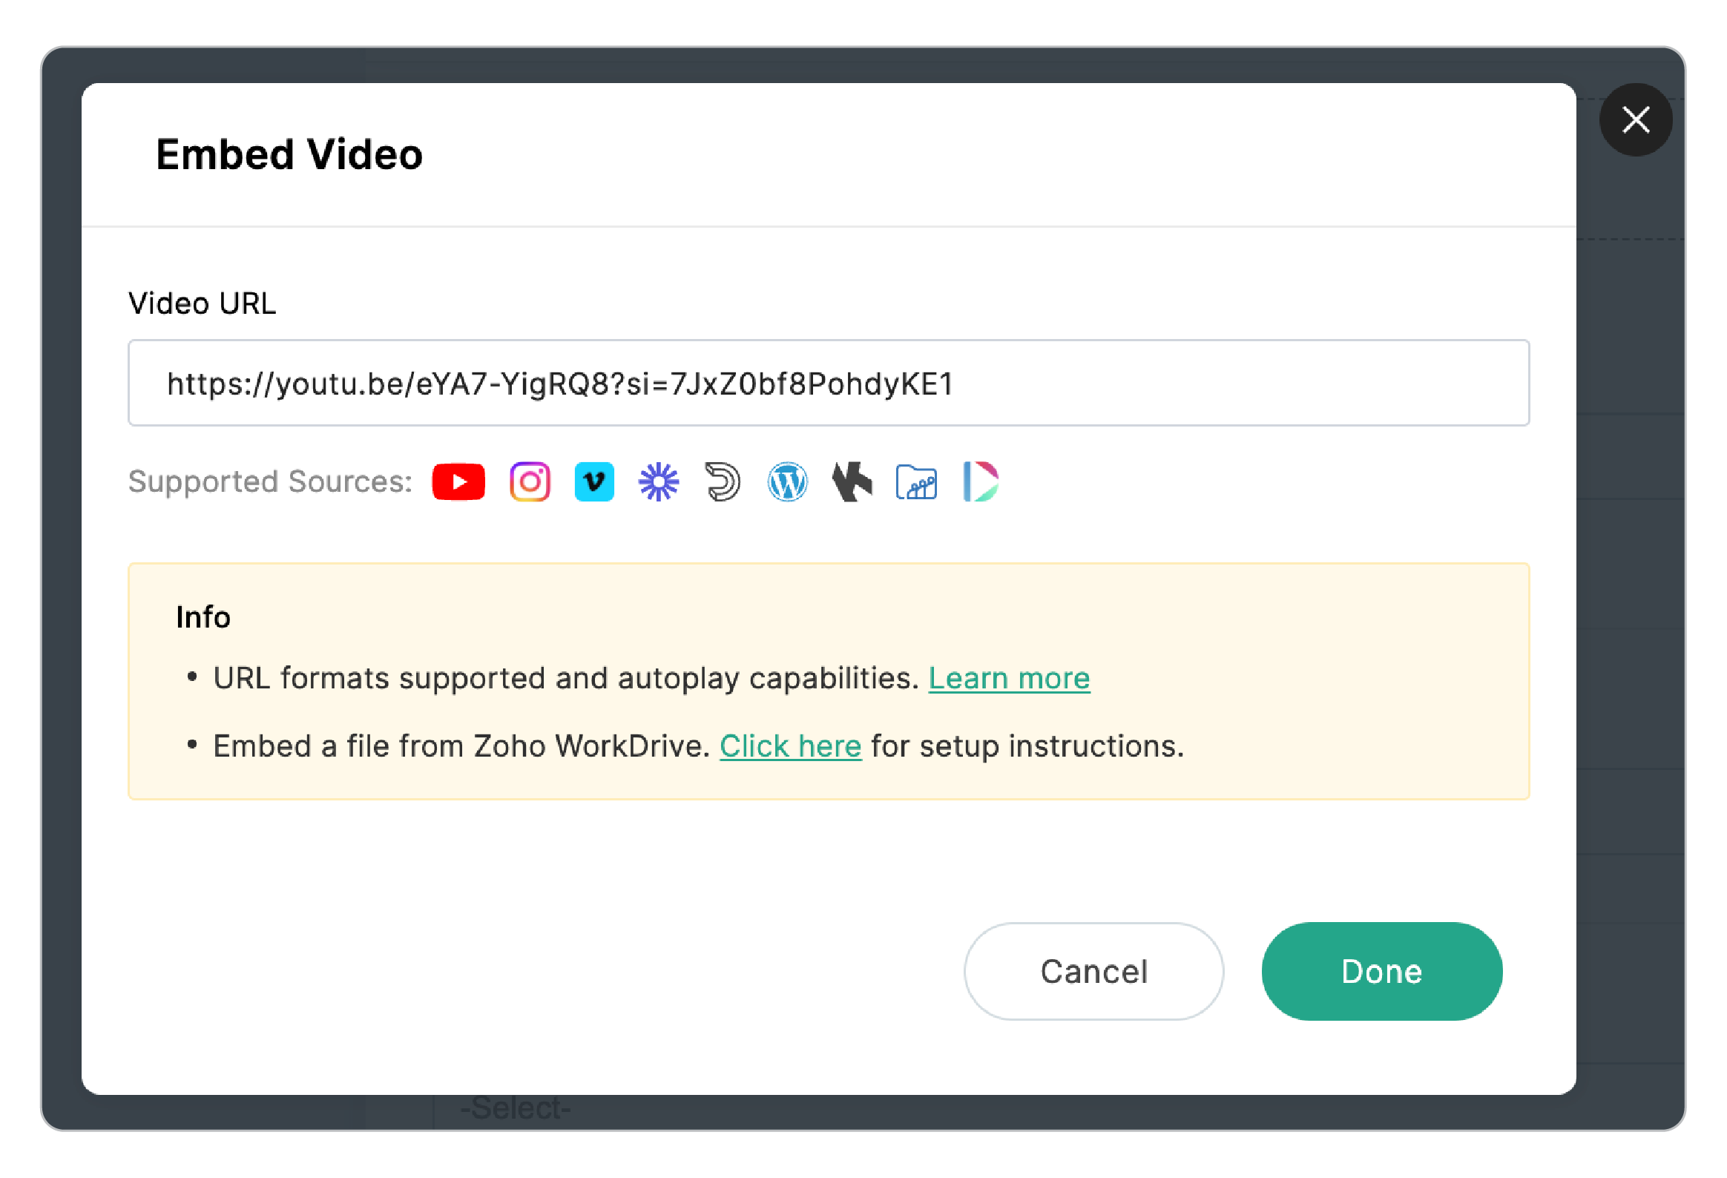Close the Embed Video dialog with X
The image size is (1727, 1178).
point(1636,119)
